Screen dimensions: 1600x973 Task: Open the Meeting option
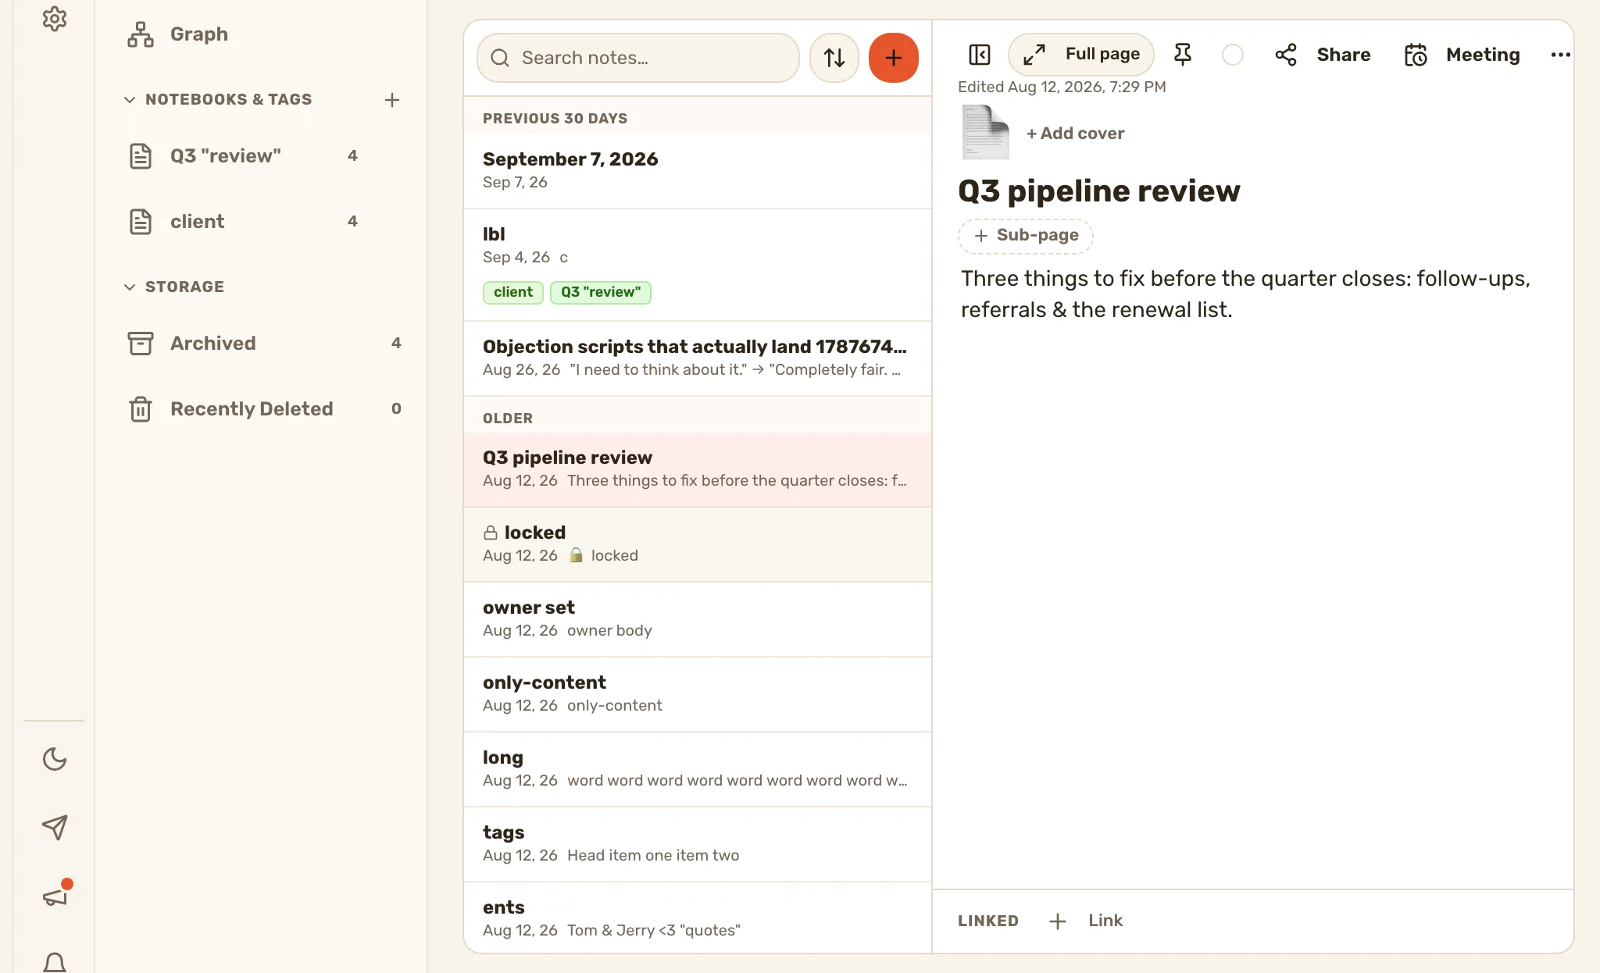[x=1462, y=55]
